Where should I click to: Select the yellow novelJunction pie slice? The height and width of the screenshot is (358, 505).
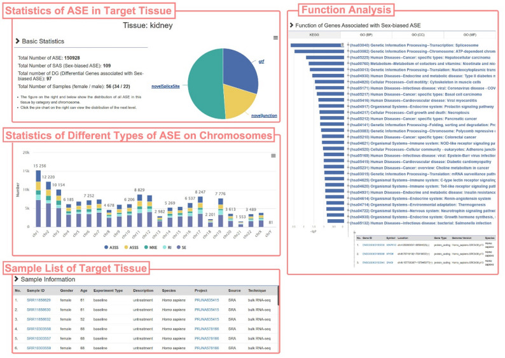click(239, 101)
